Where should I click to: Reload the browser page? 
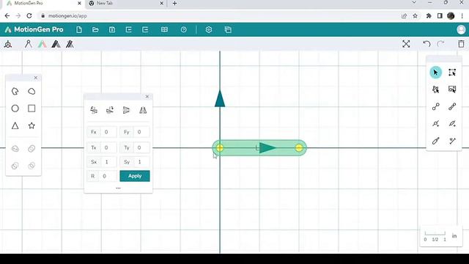pos(29,16)
